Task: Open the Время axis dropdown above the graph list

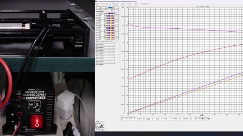Action: tap(98, 10)
